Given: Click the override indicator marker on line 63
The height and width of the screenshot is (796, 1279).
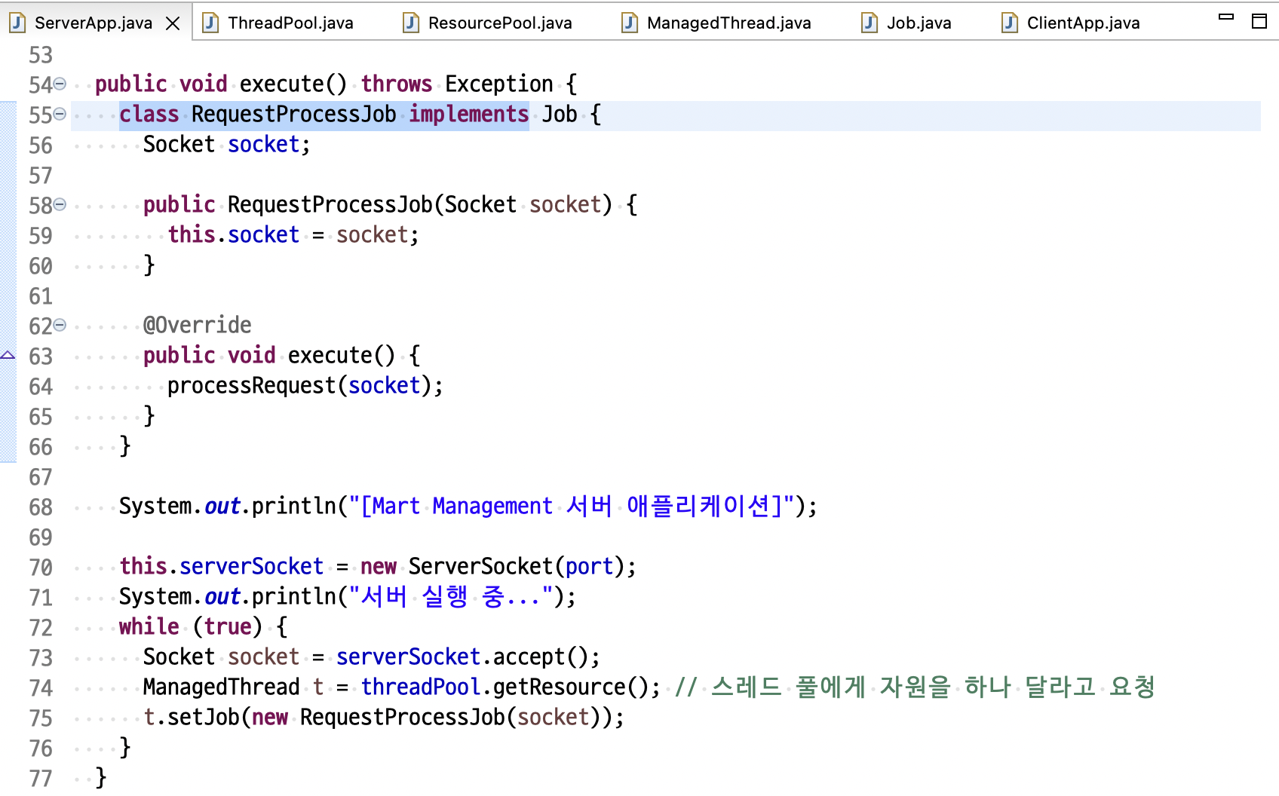Looking at the screenshot, I should tap(8, 355).
